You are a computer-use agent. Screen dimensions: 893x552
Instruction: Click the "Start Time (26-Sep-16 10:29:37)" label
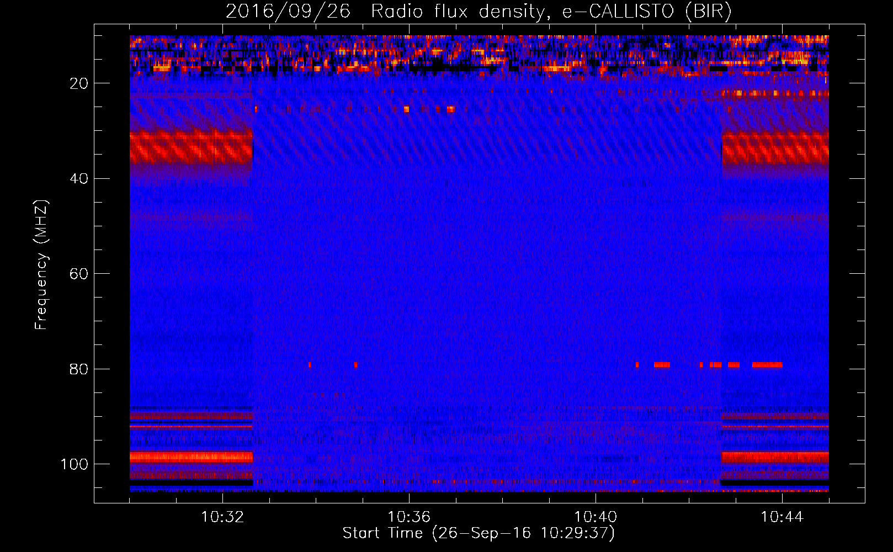479,533
